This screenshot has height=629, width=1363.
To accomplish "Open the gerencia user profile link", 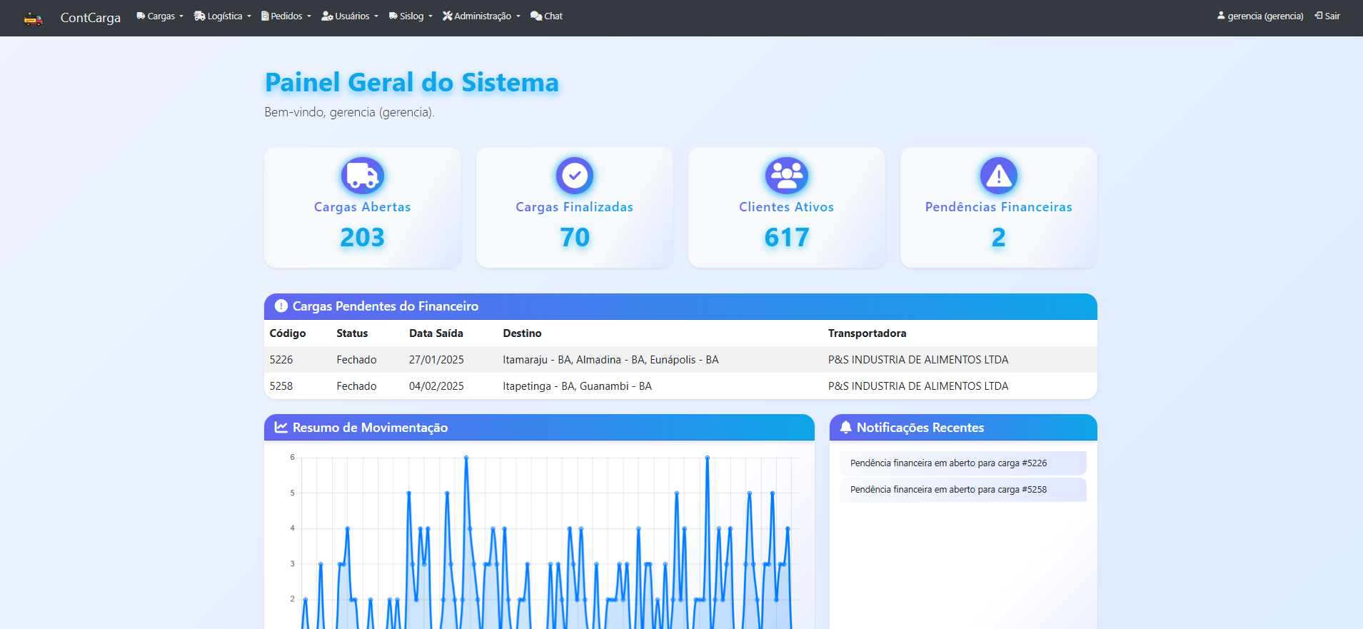I will point(1260,16).
